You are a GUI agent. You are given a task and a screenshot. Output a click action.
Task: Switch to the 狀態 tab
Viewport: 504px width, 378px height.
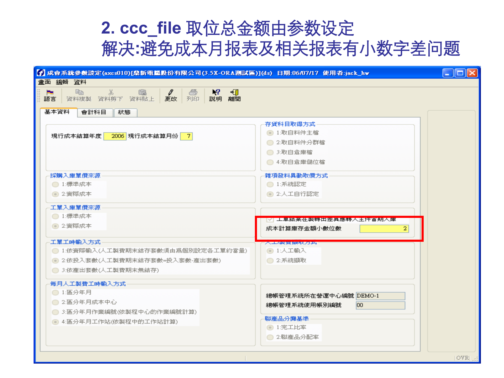tap(125, 112)
